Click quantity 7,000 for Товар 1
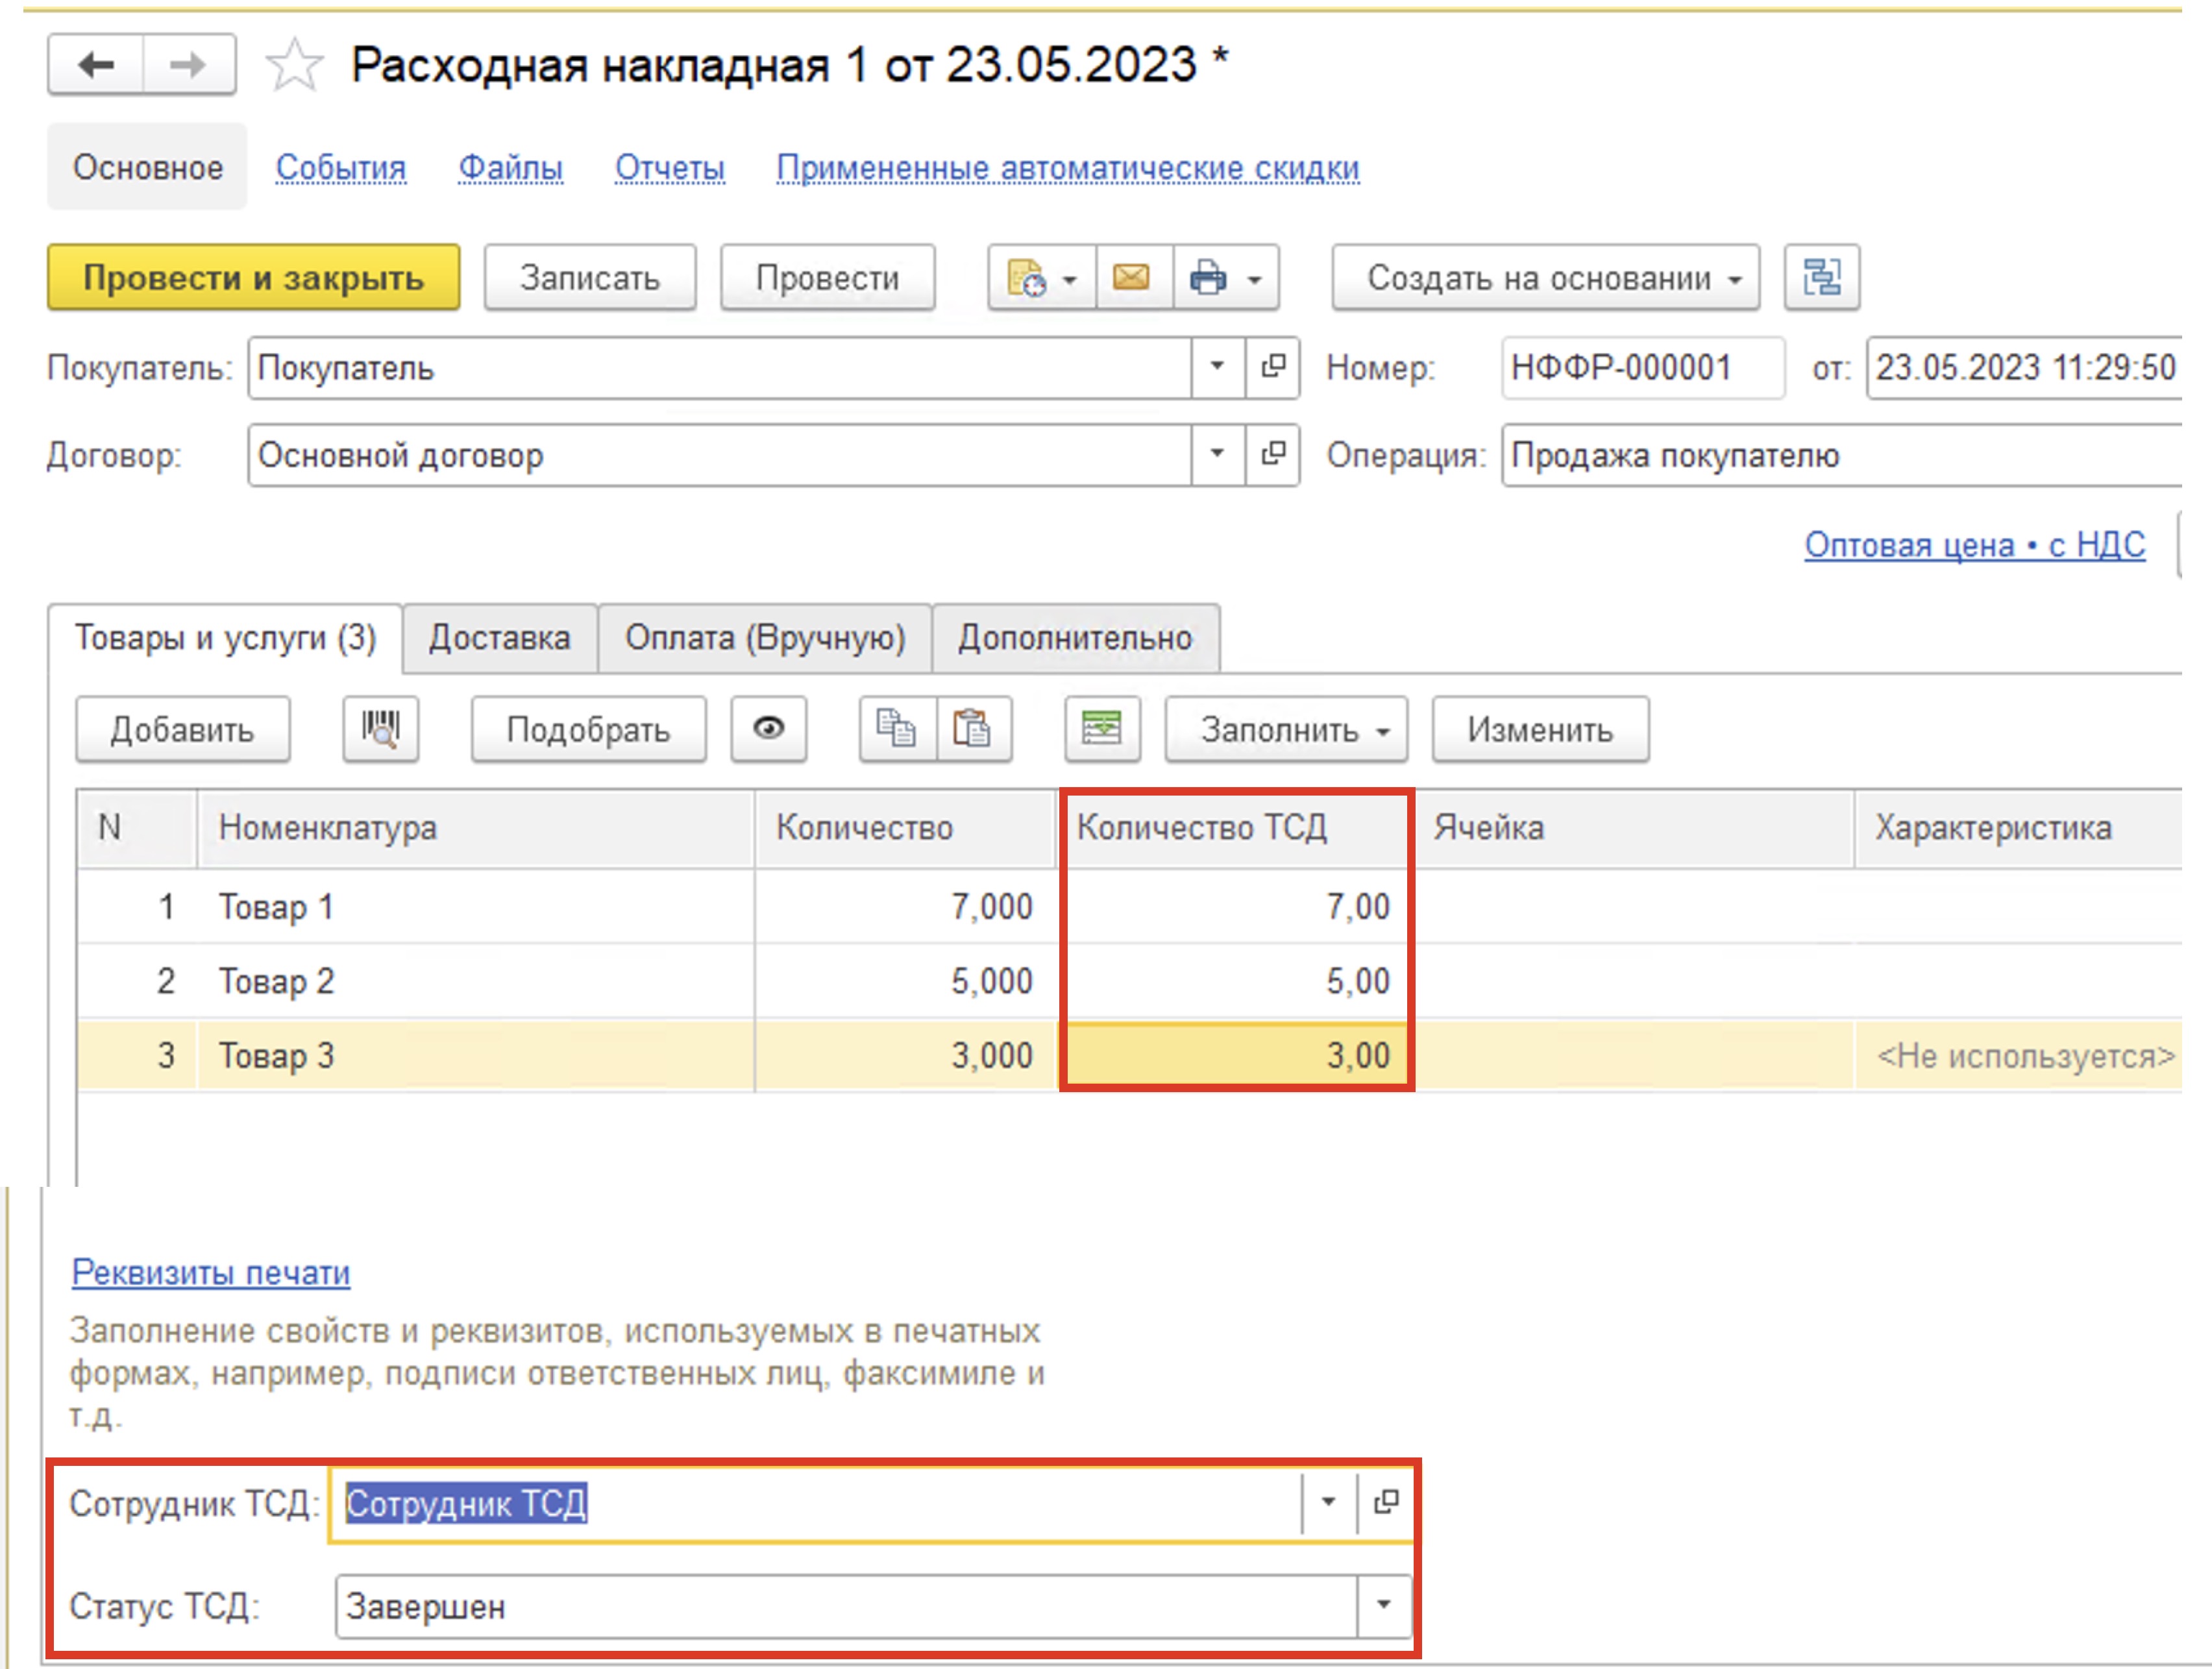 point(906,906)
